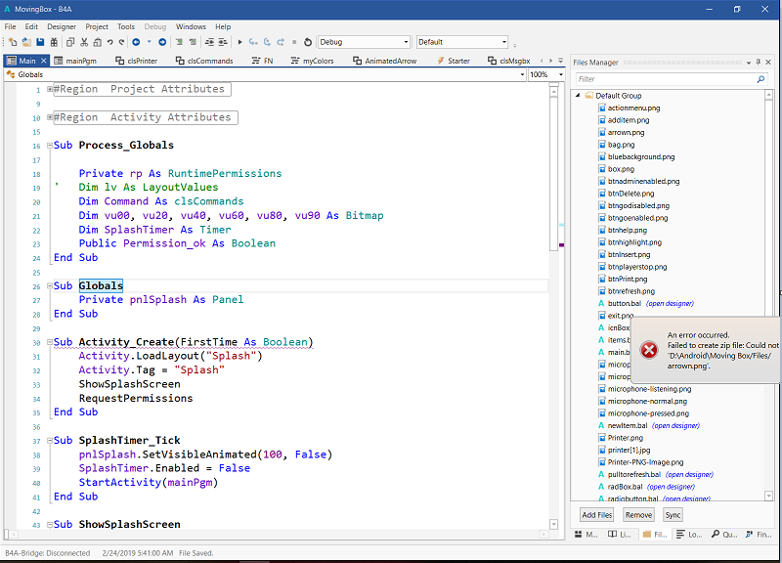Click the Add Files button

596,515
